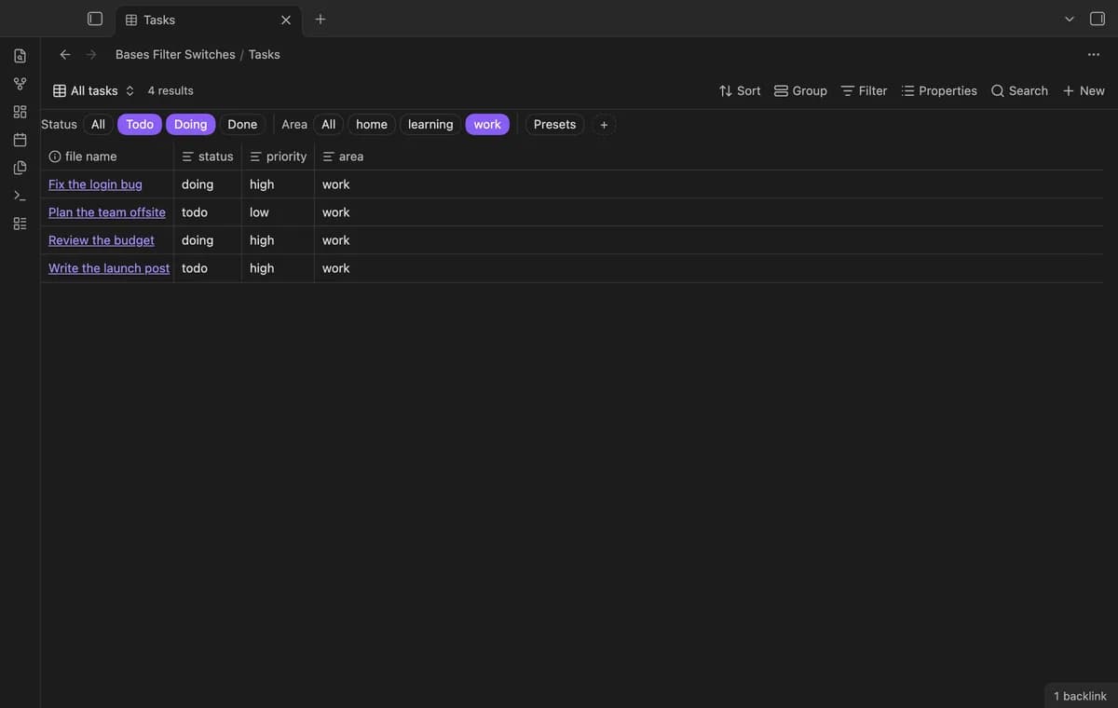1118x708 pixels.
Task: Toggle the learning area switch
Action: (430, 125)
